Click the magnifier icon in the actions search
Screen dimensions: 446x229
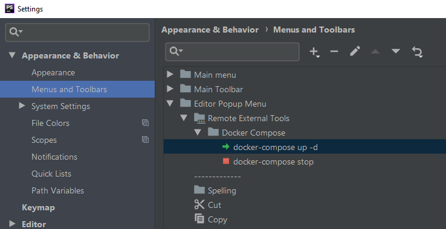[x=176, y=51]
